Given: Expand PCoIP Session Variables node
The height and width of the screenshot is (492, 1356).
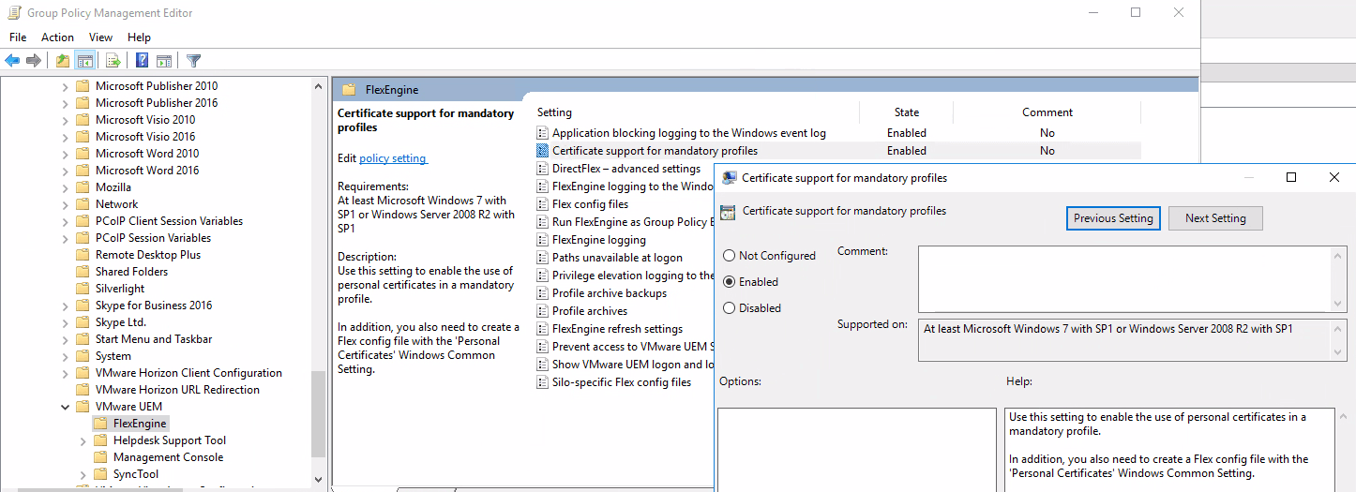Looking at the screenshot, I should click(65, 238).
